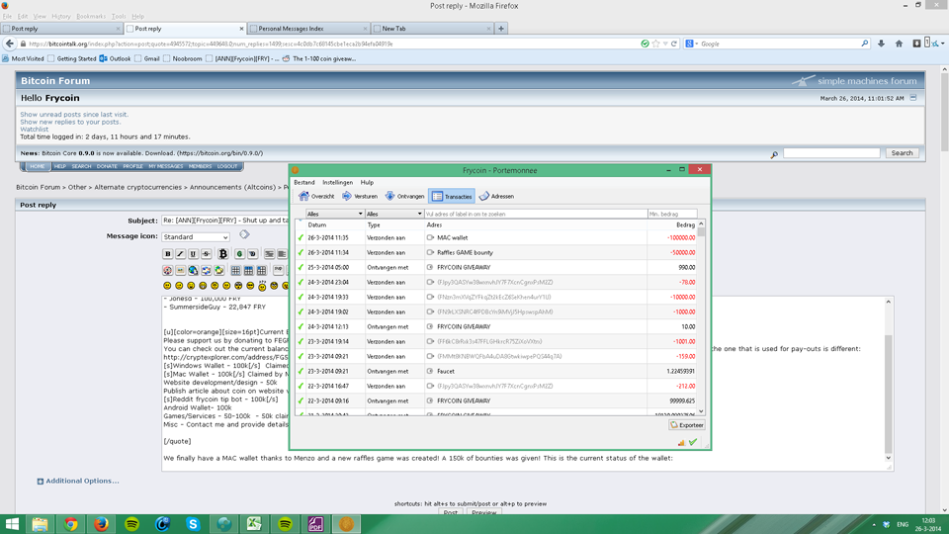Open the Overzicht wallet overview
Image resolution: width=949 pixels, height=534 pixels.
[x=317, y=197]
